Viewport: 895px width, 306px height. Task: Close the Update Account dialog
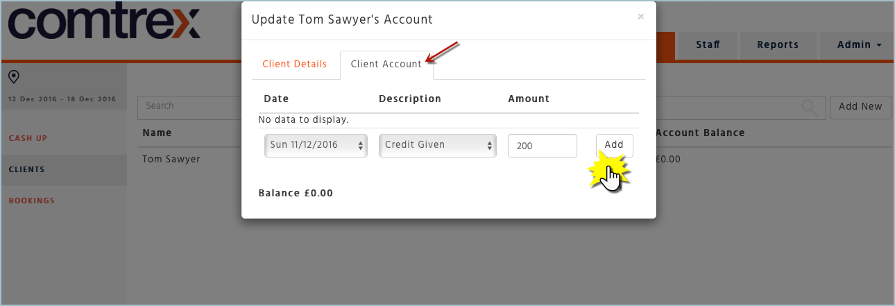(641, 16)
